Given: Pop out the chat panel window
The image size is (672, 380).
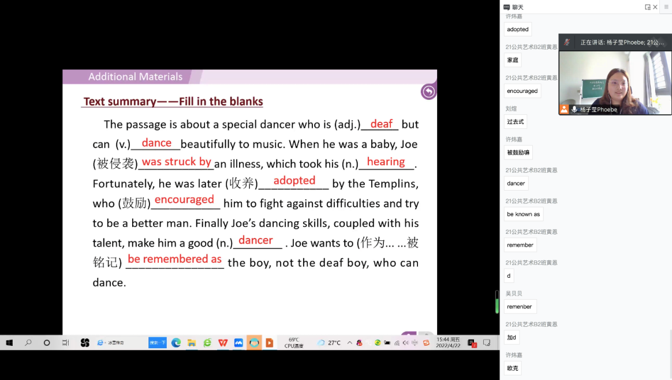Looking at the screenshot, I should point(648,7).
